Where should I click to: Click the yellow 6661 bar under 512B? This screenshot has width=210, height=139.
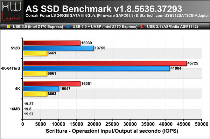pos(35,53)
